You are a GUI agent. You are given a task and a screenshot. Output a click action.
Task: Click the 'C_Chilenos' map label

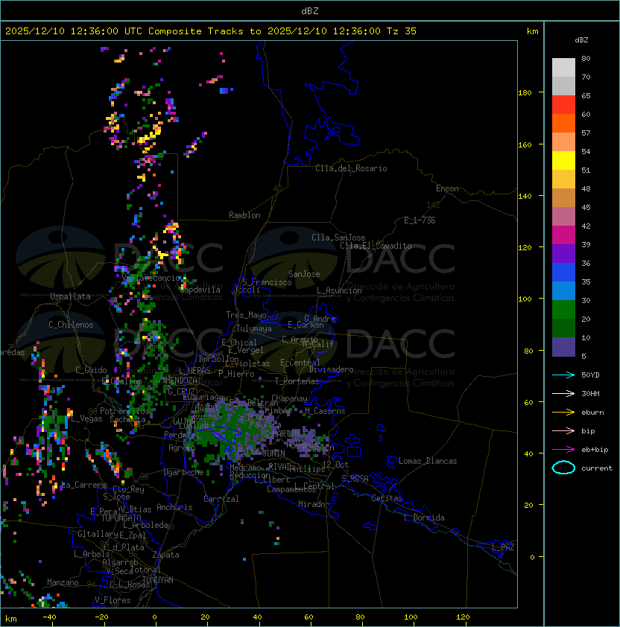coord(71,325)
